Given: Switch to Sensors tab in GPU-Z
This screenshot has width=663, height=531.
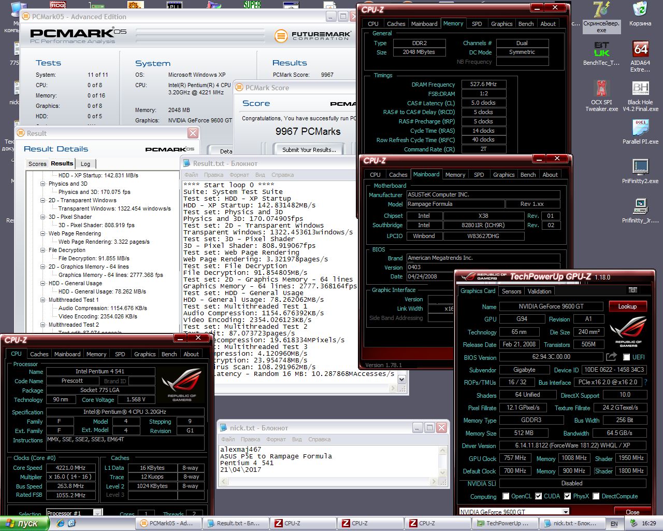Looking at the screenshot, I should tap(511, 291).
